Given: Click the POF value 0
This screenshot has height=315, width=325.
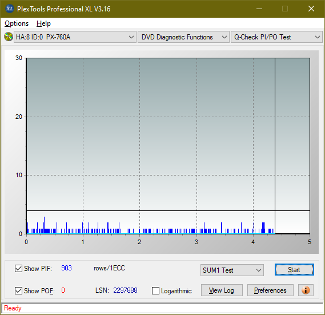Looking at the screenshot, I should [63, 290].
